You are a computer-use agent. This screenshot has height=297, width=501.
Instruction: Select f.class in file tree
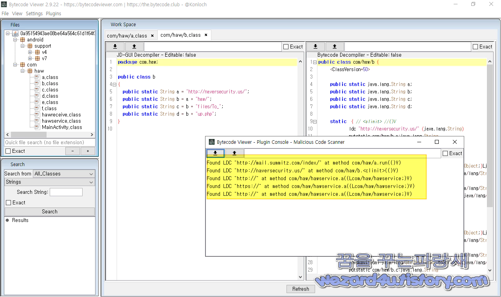[x=49, y=109]
